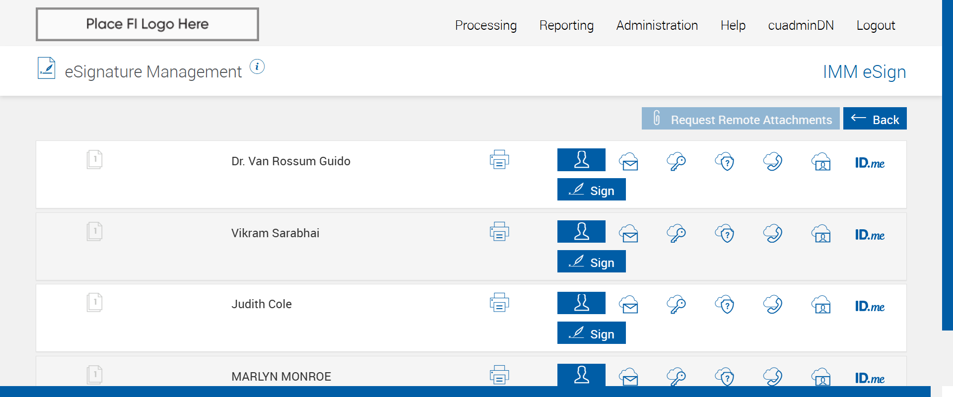Click the document page icon beside Vikram Sarabhai
Screen dimensions: 953x397
(x=94, y=231)
